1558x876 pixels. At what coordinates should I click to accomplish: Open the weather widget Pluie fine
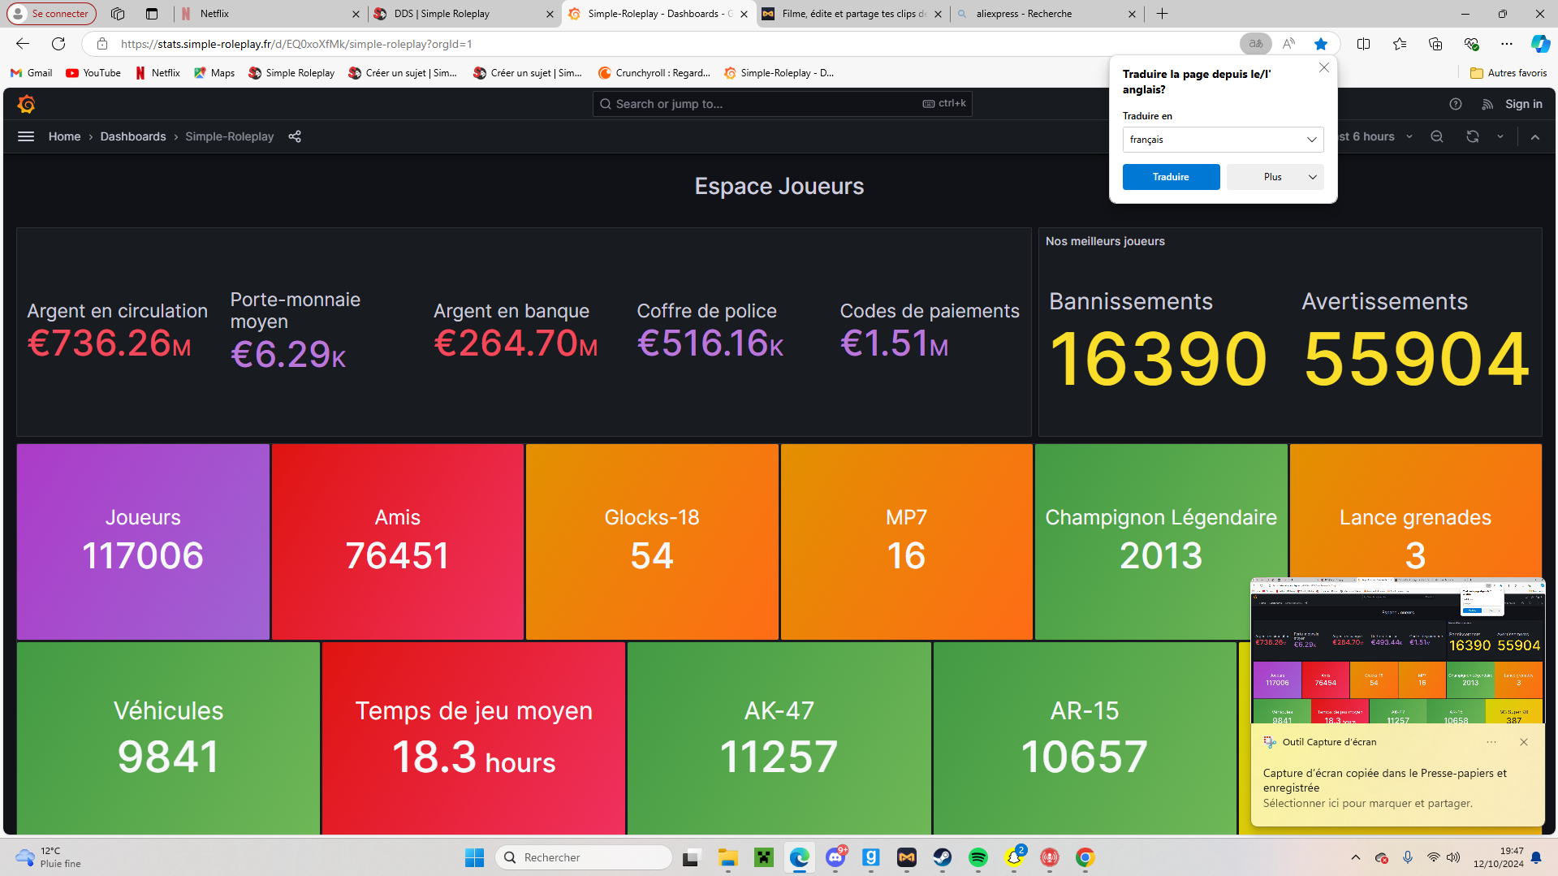(x=49, y=857)
